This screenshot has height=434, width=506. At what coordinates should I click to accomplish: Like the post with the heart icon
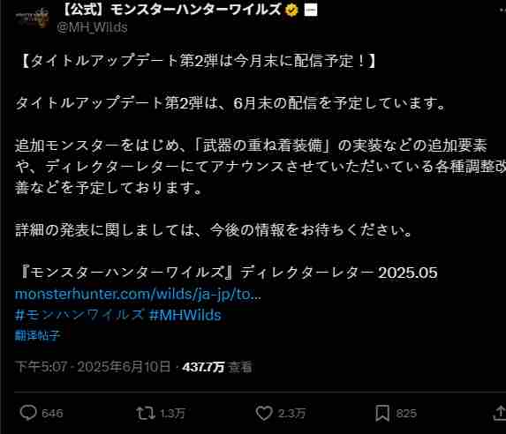pyautogui.click(x=264, y=413)
